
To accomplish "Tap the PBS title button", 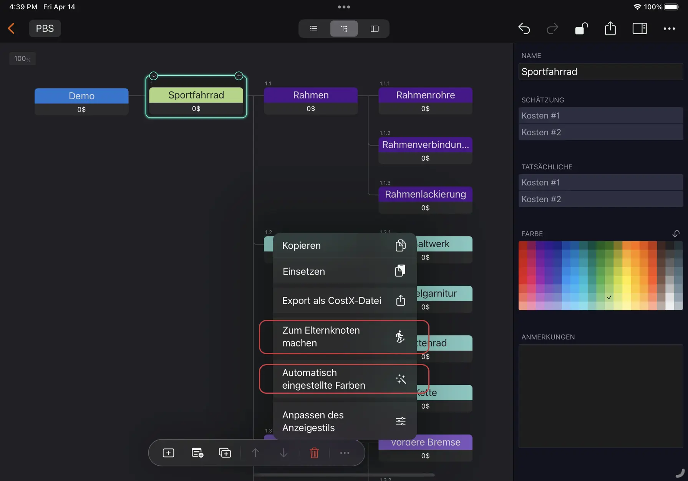I will [45, 28].
